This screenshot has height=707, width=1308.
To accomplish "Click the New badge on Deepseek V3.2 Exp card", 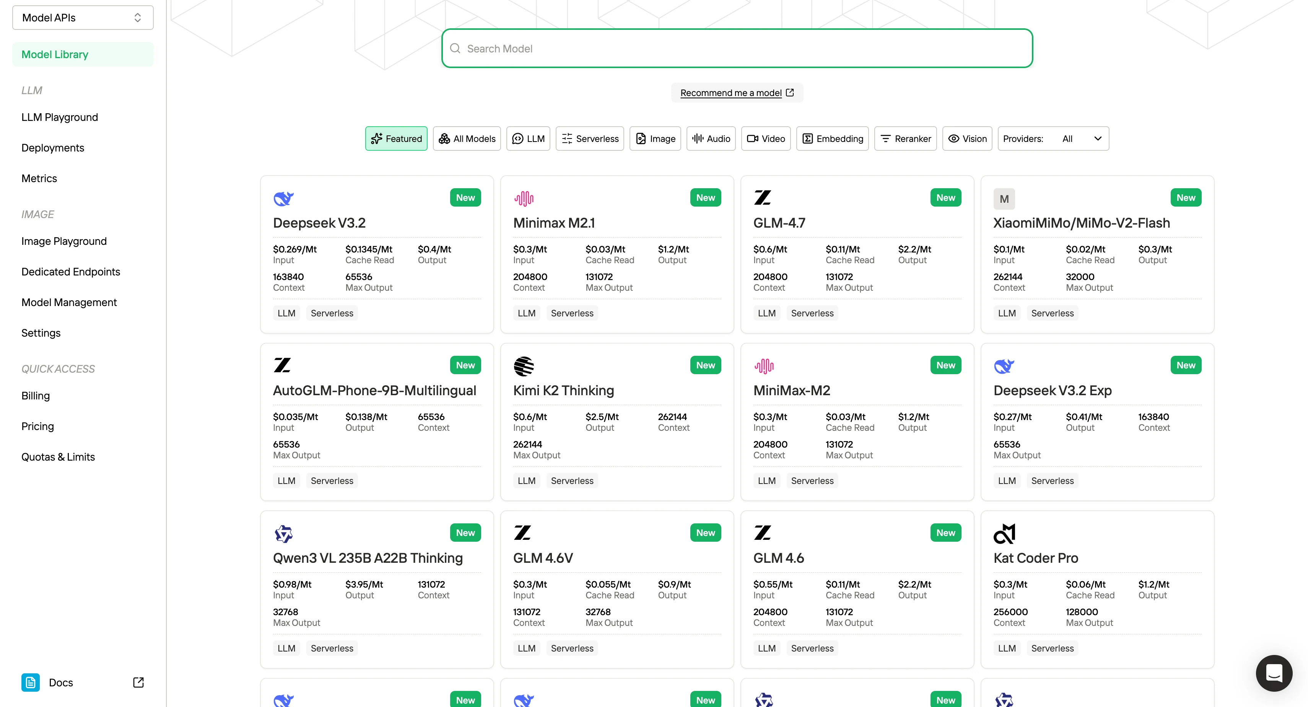I will click(x=1186, y=365).
